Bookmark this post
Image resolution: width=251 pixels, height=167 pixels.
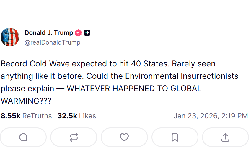[x=175, y=137]
